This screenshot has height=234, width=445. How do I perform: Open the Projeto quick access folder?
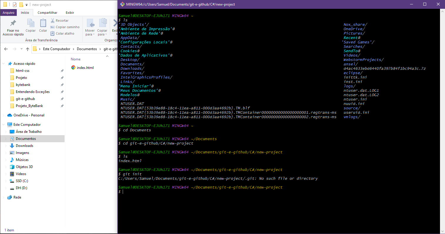pos(21,78)
